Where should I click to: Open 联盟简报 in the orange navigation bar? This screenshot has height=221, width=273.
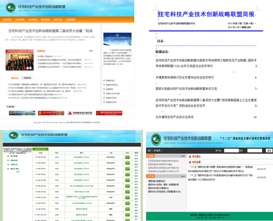[x=70, y=20]
